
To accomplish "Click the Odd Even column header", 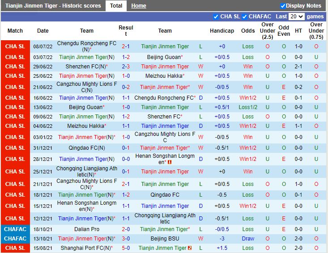I will click(x=284, y=31).
